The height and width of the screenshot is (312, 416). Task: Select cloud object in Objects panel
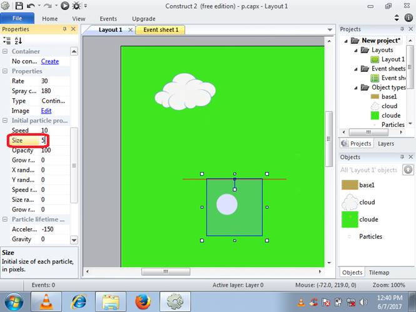click(x=358, y=202)
